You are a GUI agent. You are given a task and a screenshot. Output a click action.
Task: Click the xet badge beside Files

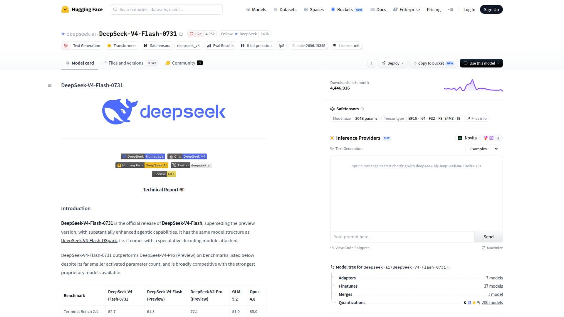152,63
